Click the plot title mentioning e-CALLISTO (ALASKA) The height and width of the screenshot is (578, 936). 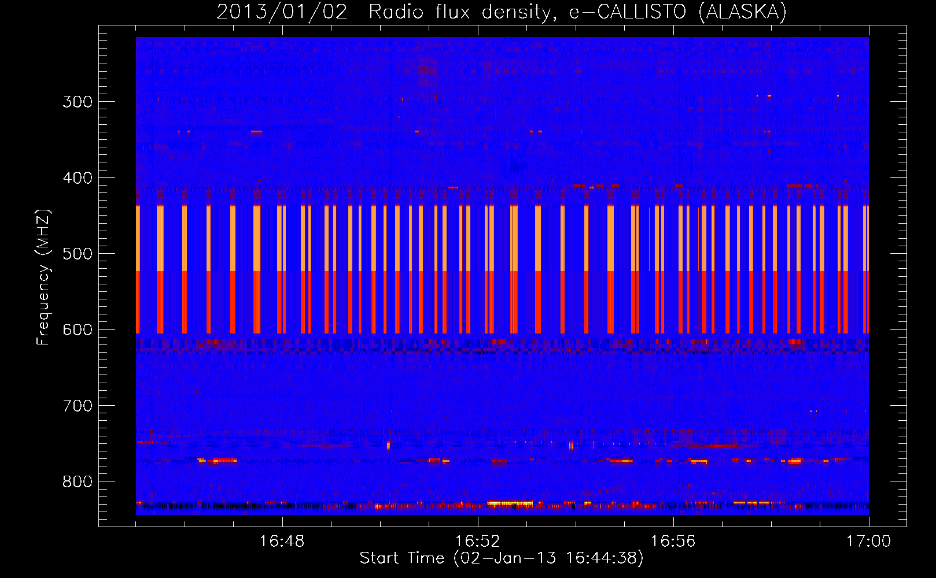[502, 12]
